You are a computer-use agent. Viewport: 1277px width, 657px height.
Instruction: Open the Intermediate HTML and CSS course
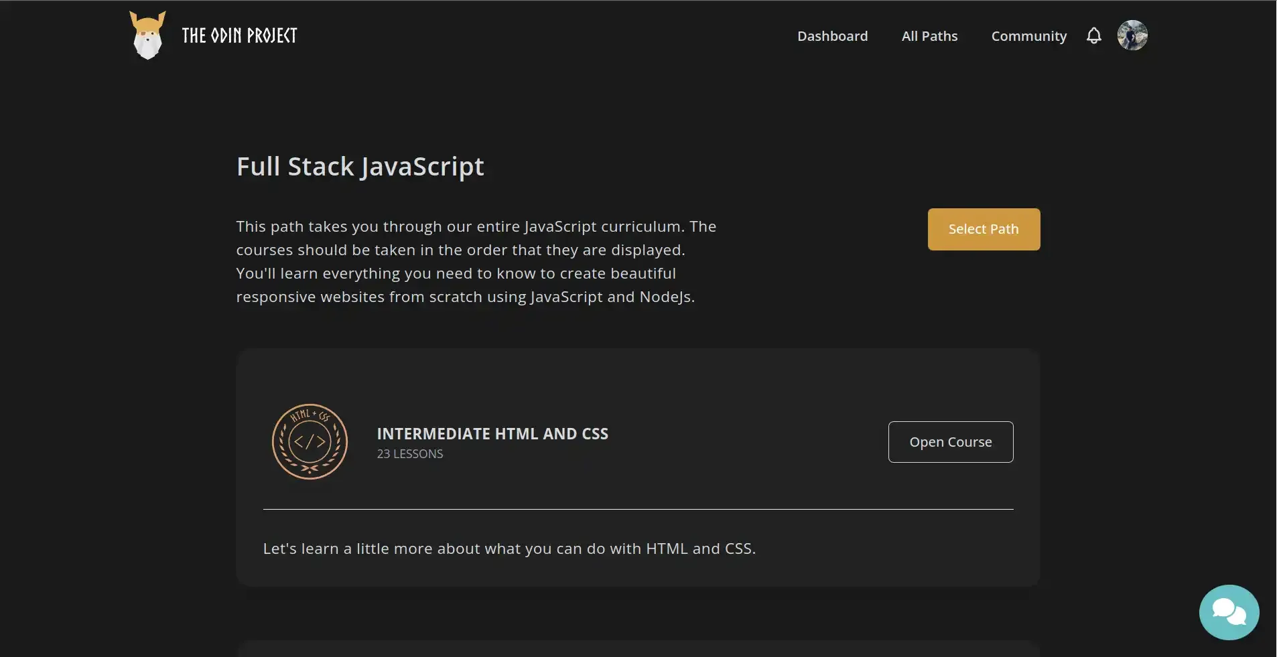pos(950,441)
